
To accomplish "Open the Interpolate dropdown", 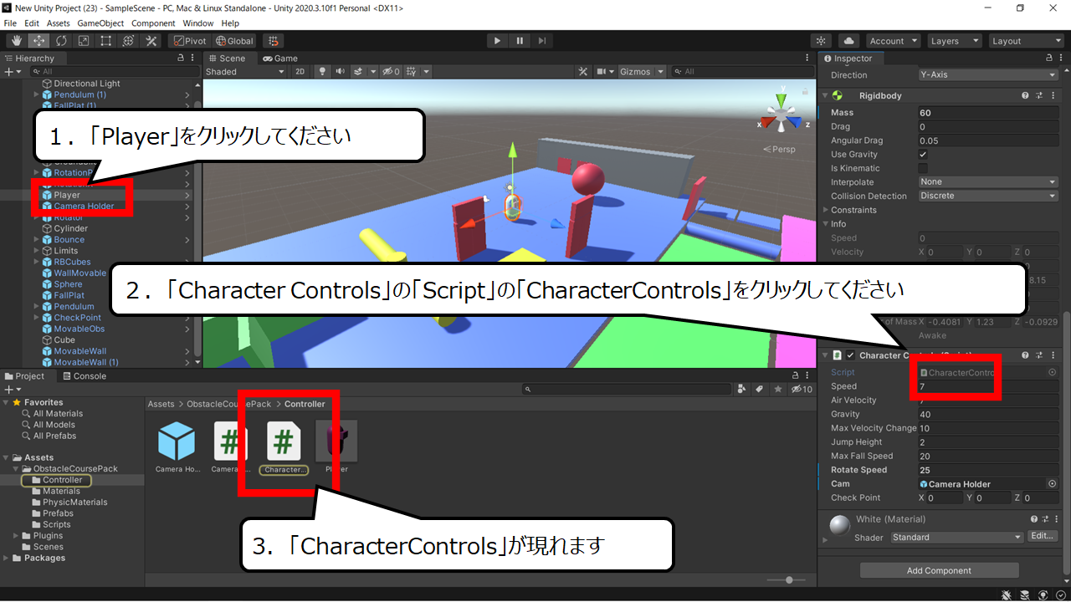I will [x=988, y=182].
